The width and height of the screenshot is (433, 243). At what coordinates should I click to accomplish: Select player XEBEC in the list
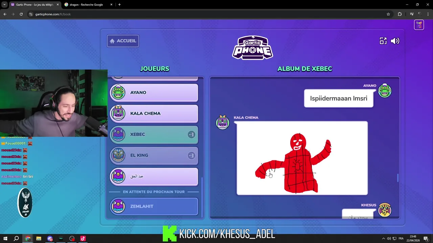pyautogui.click(x=154, y=134)
